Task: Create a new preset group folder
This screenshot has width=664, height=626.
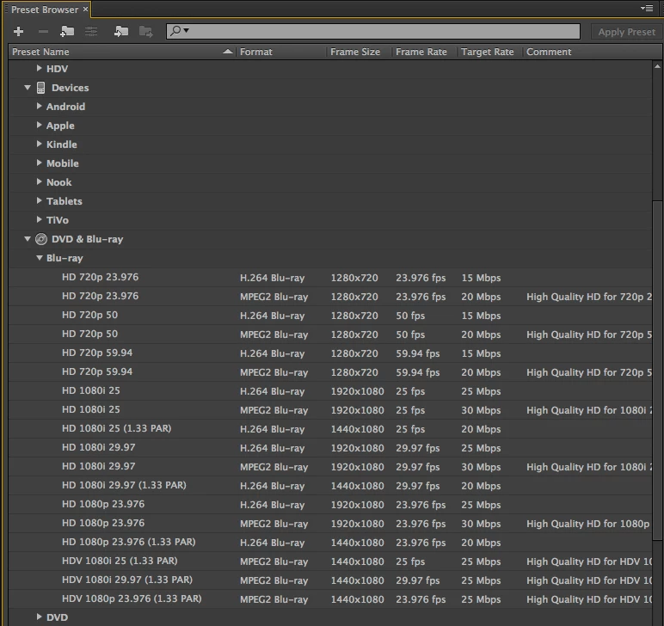Action: point(67,31)
